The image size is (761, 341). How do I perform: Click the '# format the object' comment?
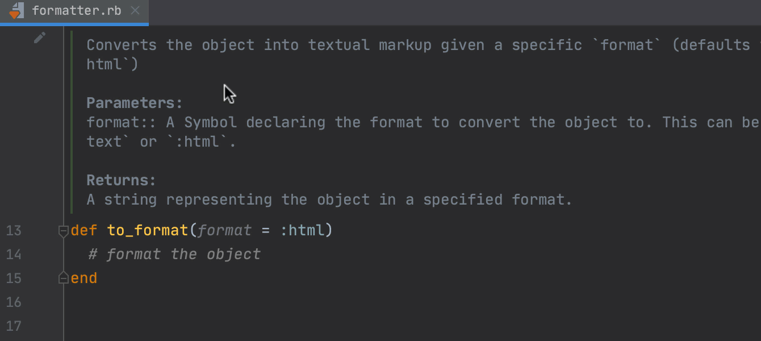click(x=174, y=254)
